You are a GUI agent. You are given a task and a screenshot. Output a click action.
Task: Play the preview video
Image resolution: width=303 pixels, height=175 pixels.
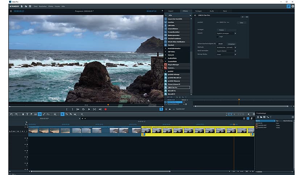[x=89, y=109]
